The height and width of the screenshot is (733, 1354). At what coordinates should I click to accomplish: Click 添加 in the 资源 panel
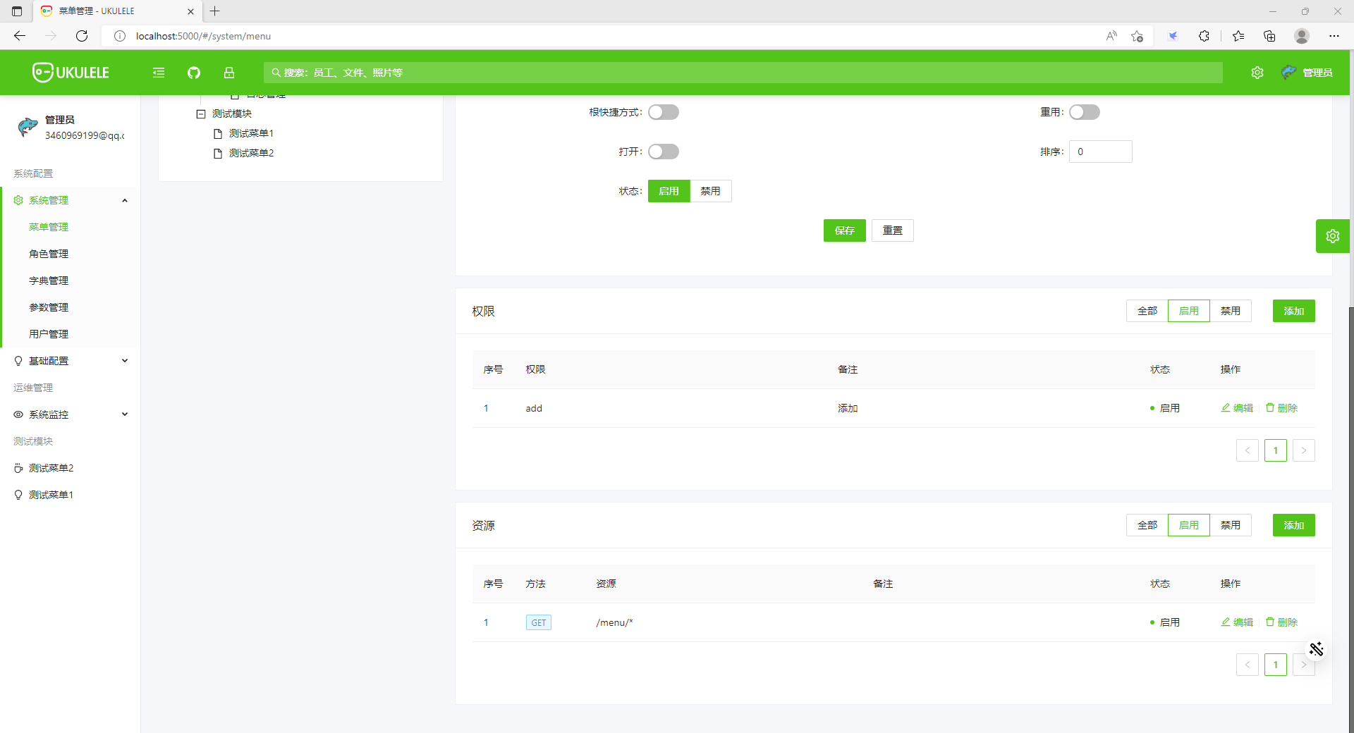[1293, 525]
